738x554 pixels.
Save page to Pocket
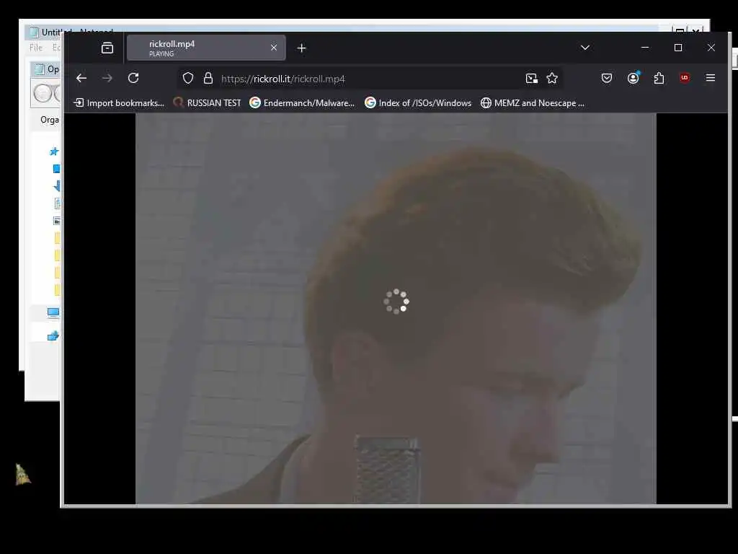pyautogui.click(x=607, y=78)
